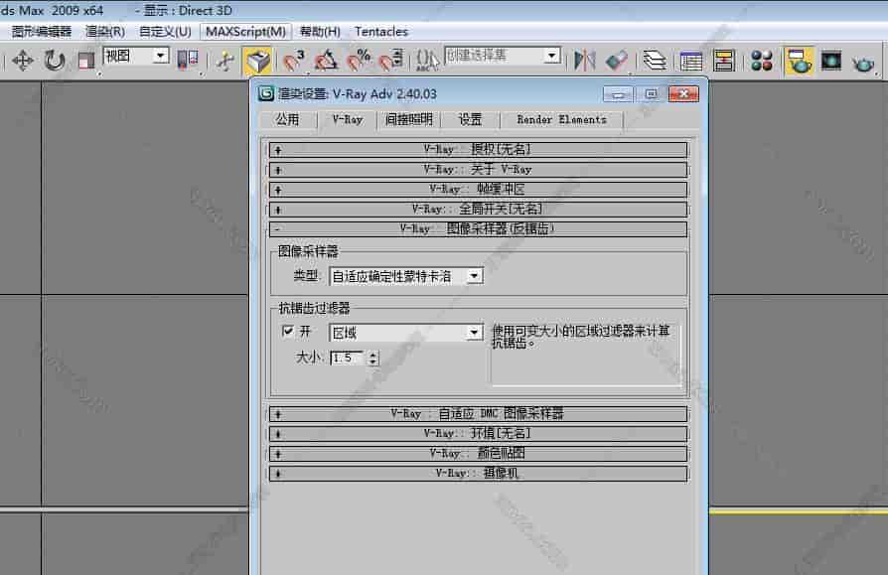888x575 pixels.
Task: Switch to the 间接照明 tab
Action: click(409, 119)
